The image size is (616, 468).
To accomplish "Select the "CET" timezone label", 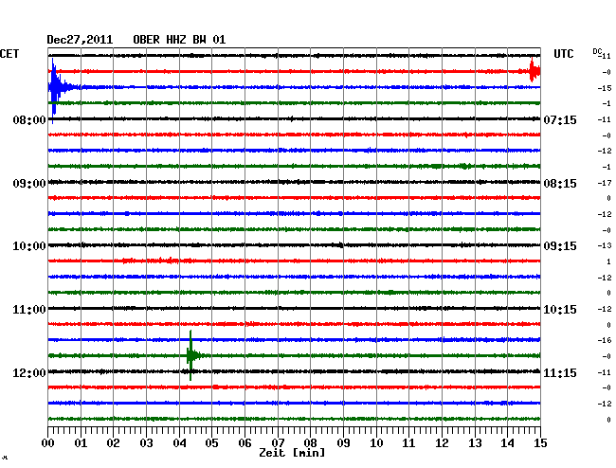I will pos(9,53).
